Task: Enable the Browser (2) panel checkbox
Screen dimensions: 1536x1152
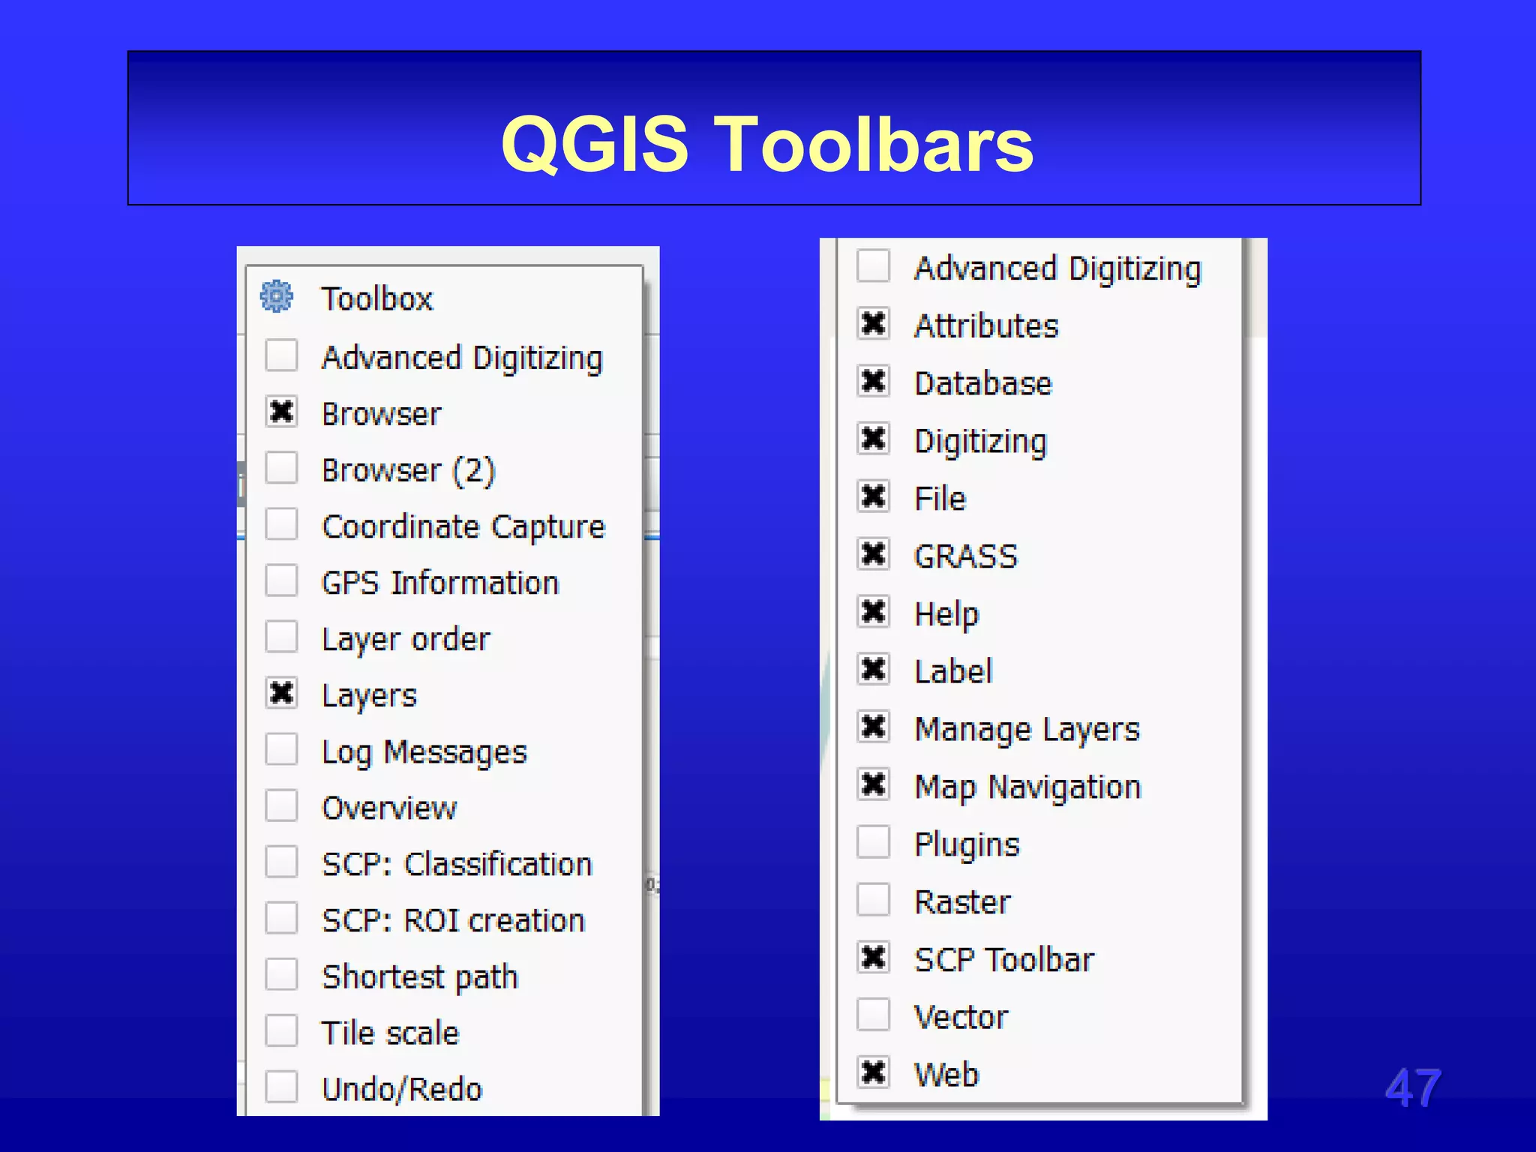Action: click(281, 467)
